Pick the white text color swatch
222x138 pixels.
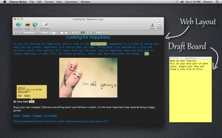(x=62, y=33)
